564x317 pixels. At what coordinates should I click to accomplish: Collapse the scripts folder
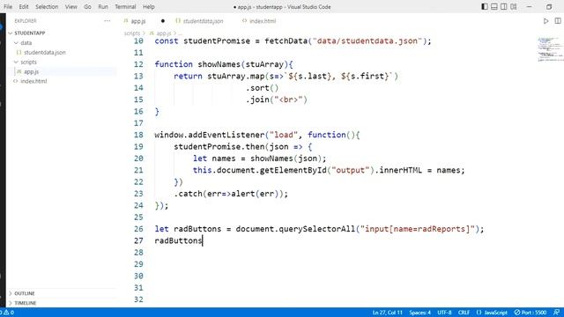pyautogui.click(x=28, y=62)
